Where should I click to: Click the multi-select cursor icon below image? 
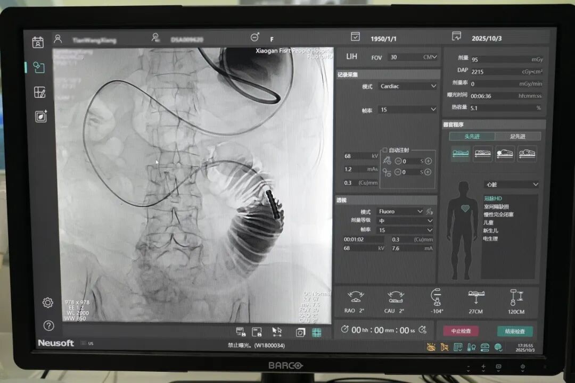pos(277,331)
